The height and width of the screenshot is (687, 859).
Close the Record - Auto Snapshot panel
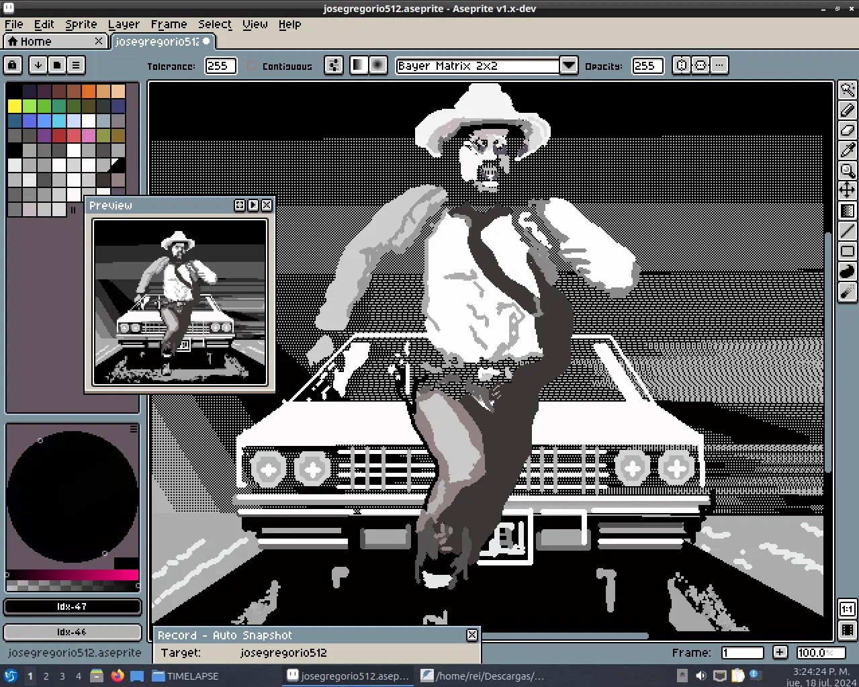pyautogui.click(x=472, y=635)
